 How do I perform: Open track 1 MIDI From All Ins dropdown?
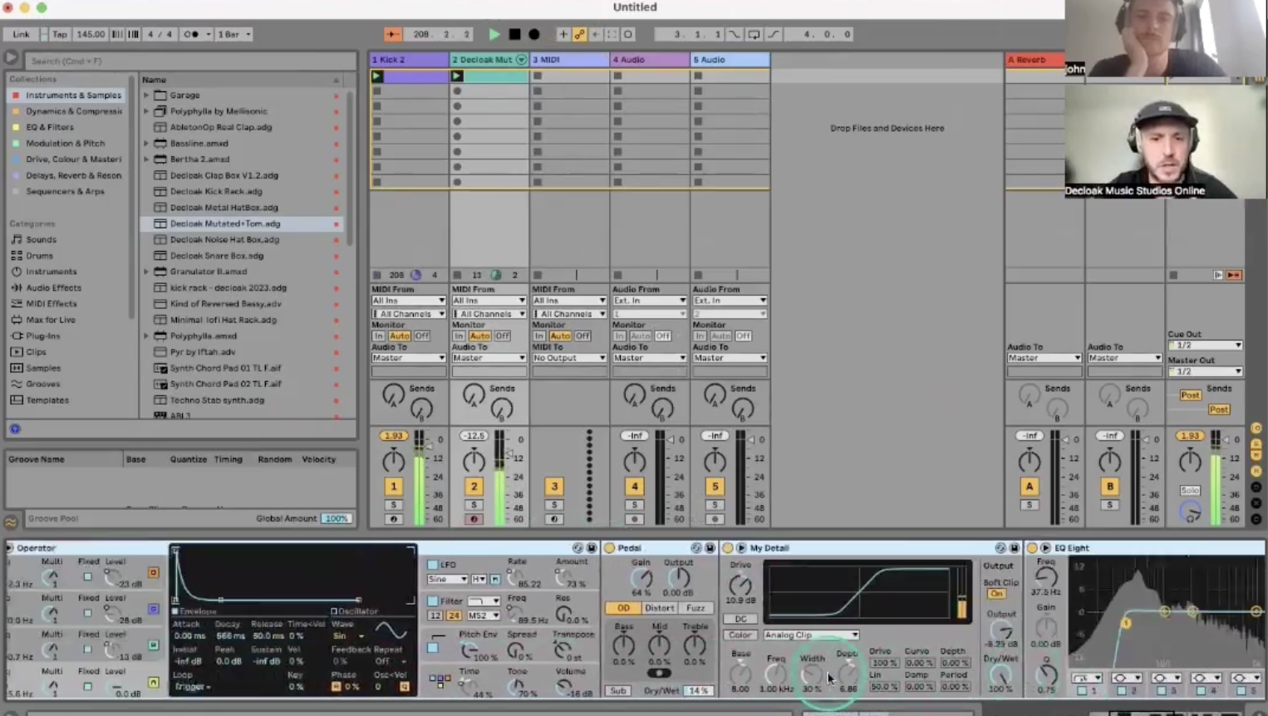(408, 301)
